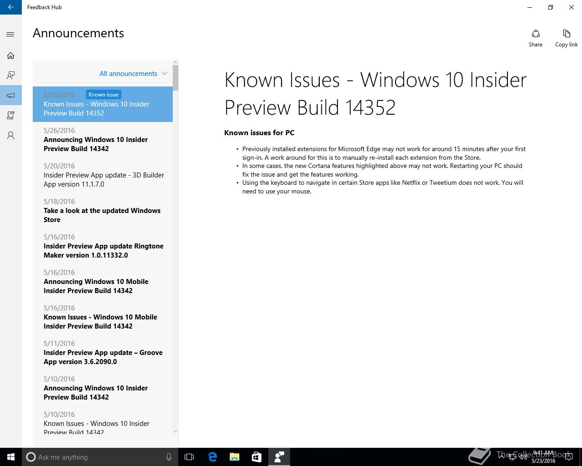Open 5/10/2016 Known Issues Build 14342 item

103,420
